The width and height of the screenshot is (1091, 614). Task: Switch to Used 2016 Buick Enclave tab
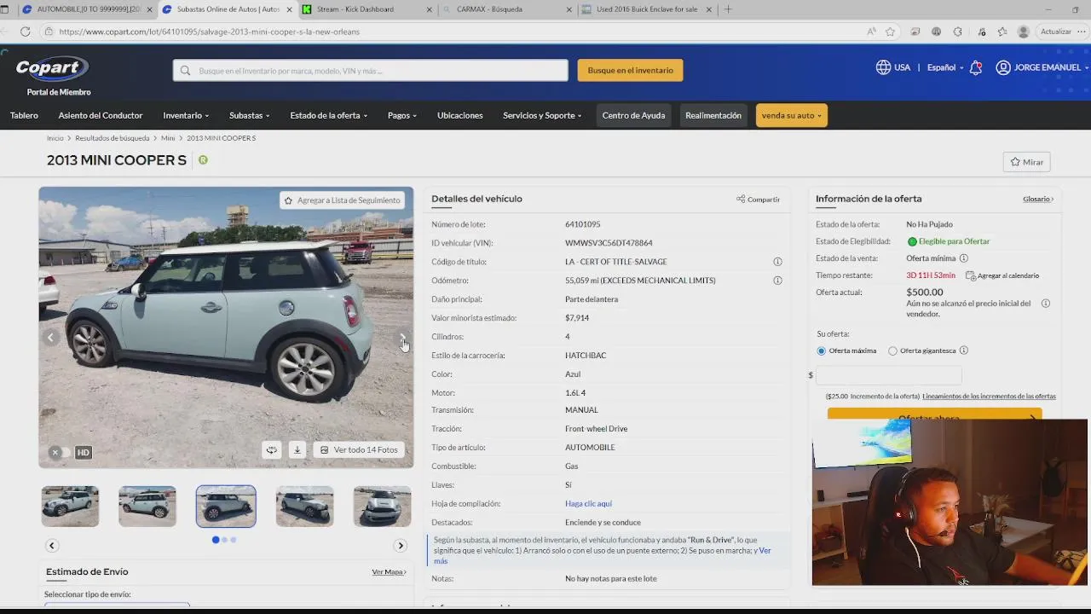tap(646, 9)
